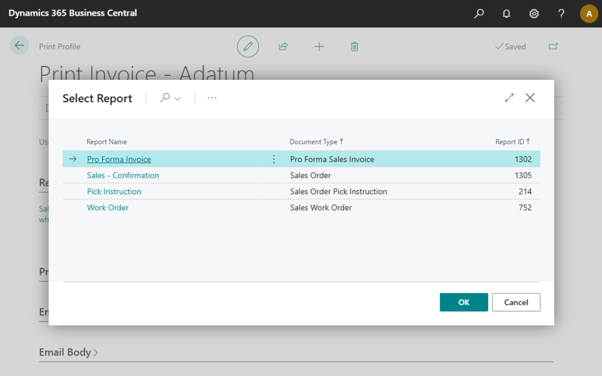Show more options ellipsis in dialog
This screenshot has width=602, height=376.
click(x=212, y=98)
